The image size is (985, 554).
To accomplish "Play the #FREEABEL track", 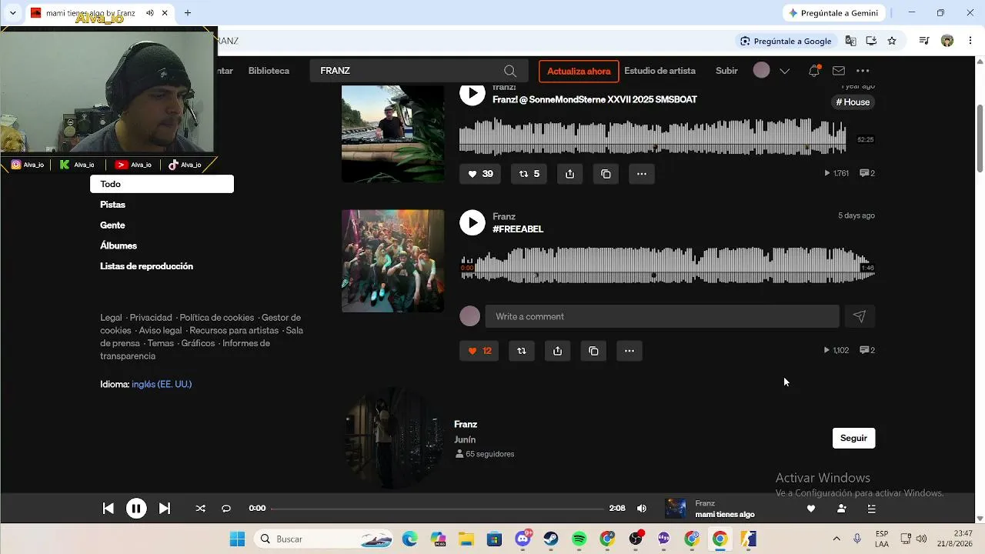I will [x=472, y=223].
